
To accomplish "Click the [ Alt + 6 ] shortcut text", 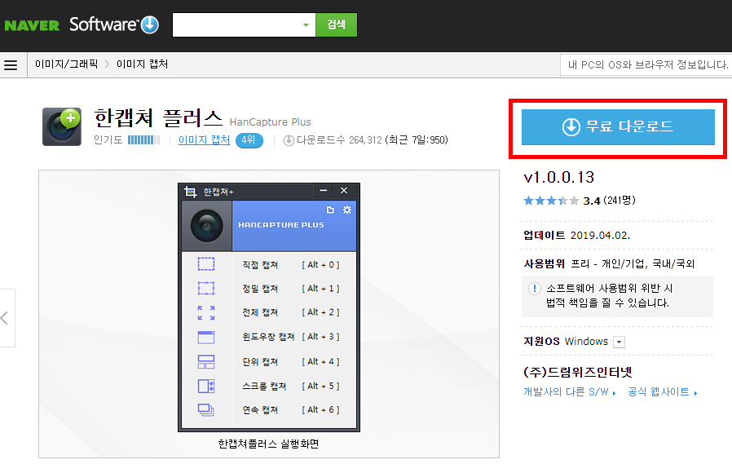I will 320,410.
